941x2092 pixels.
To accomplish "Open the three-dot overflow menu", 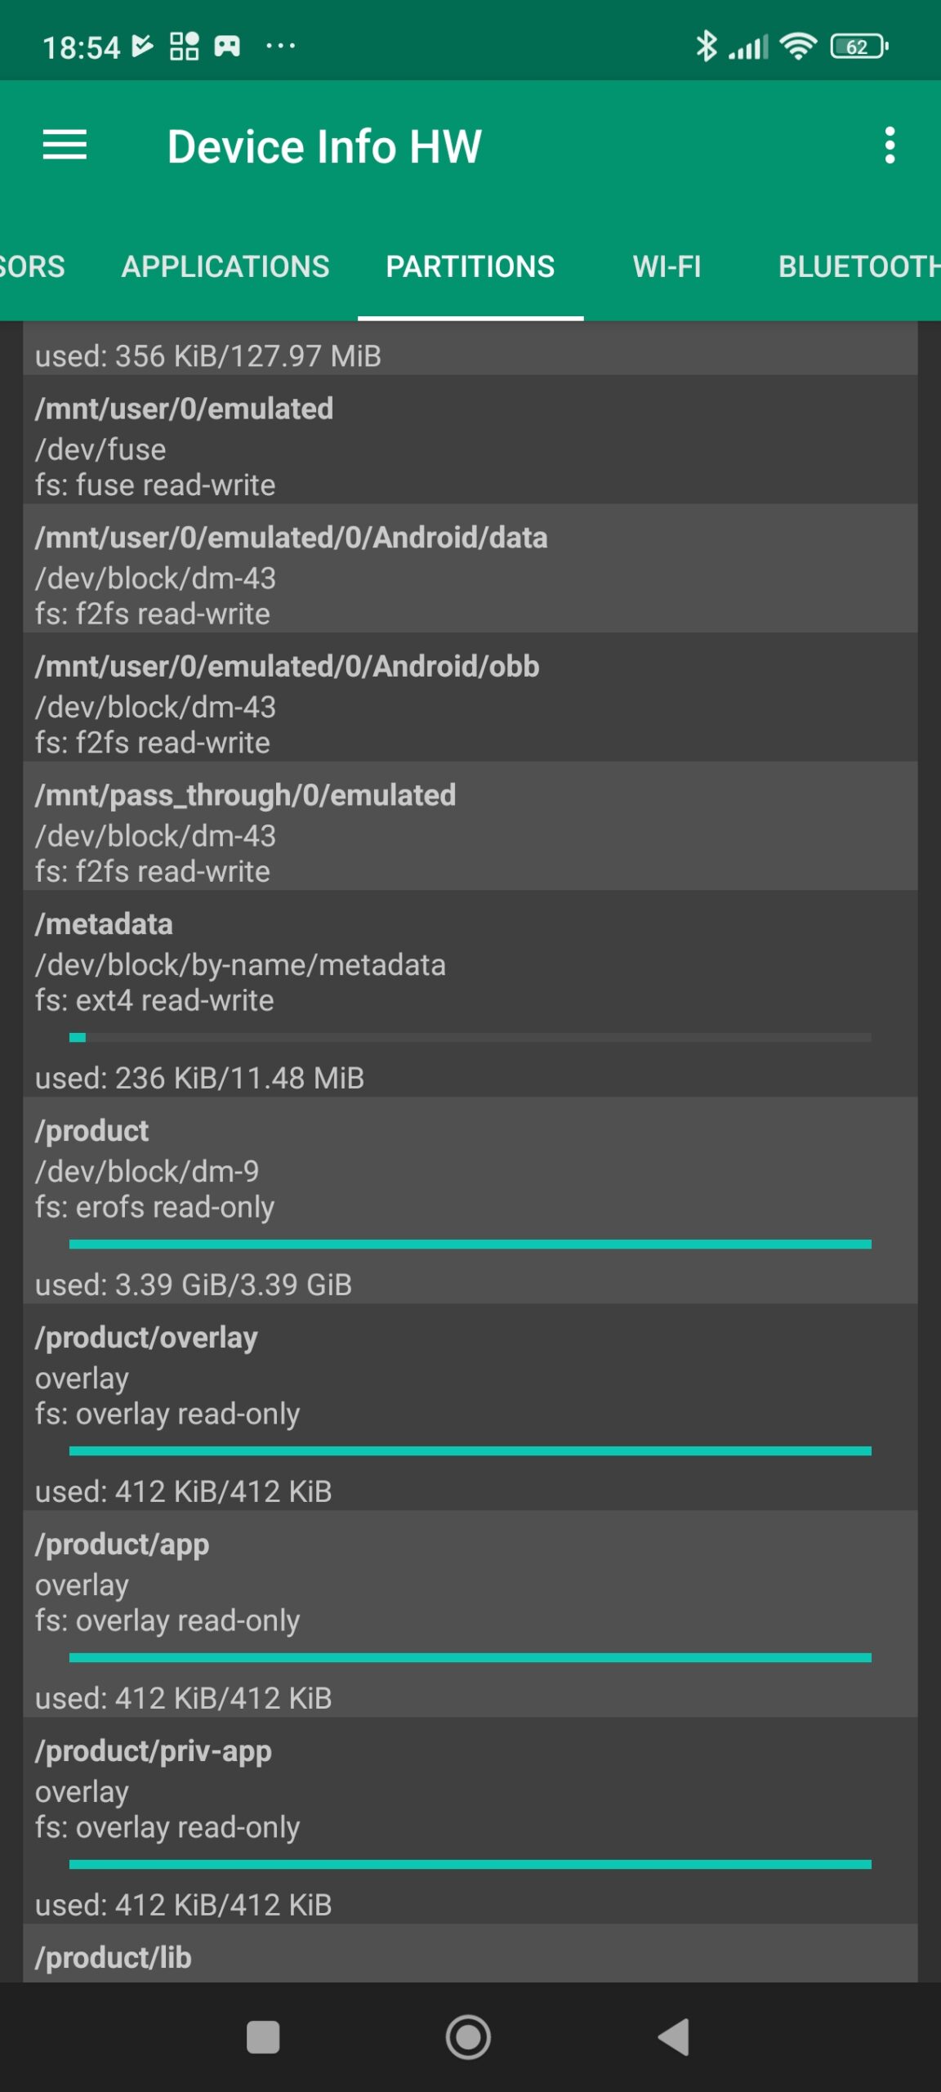I will 890,145.
